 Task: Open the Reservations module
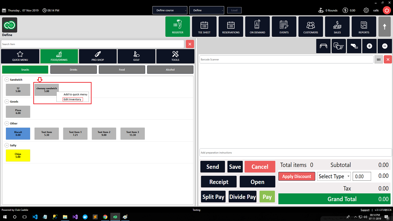pyautogui.click(x=231, y=27)
